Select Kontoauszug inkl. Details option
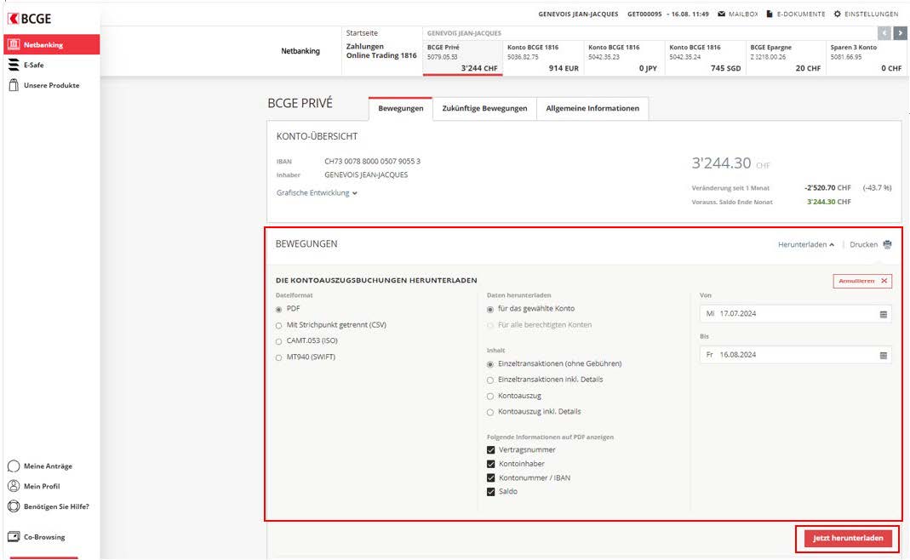Viewport: 910px width, 560px height. [490, 412]
